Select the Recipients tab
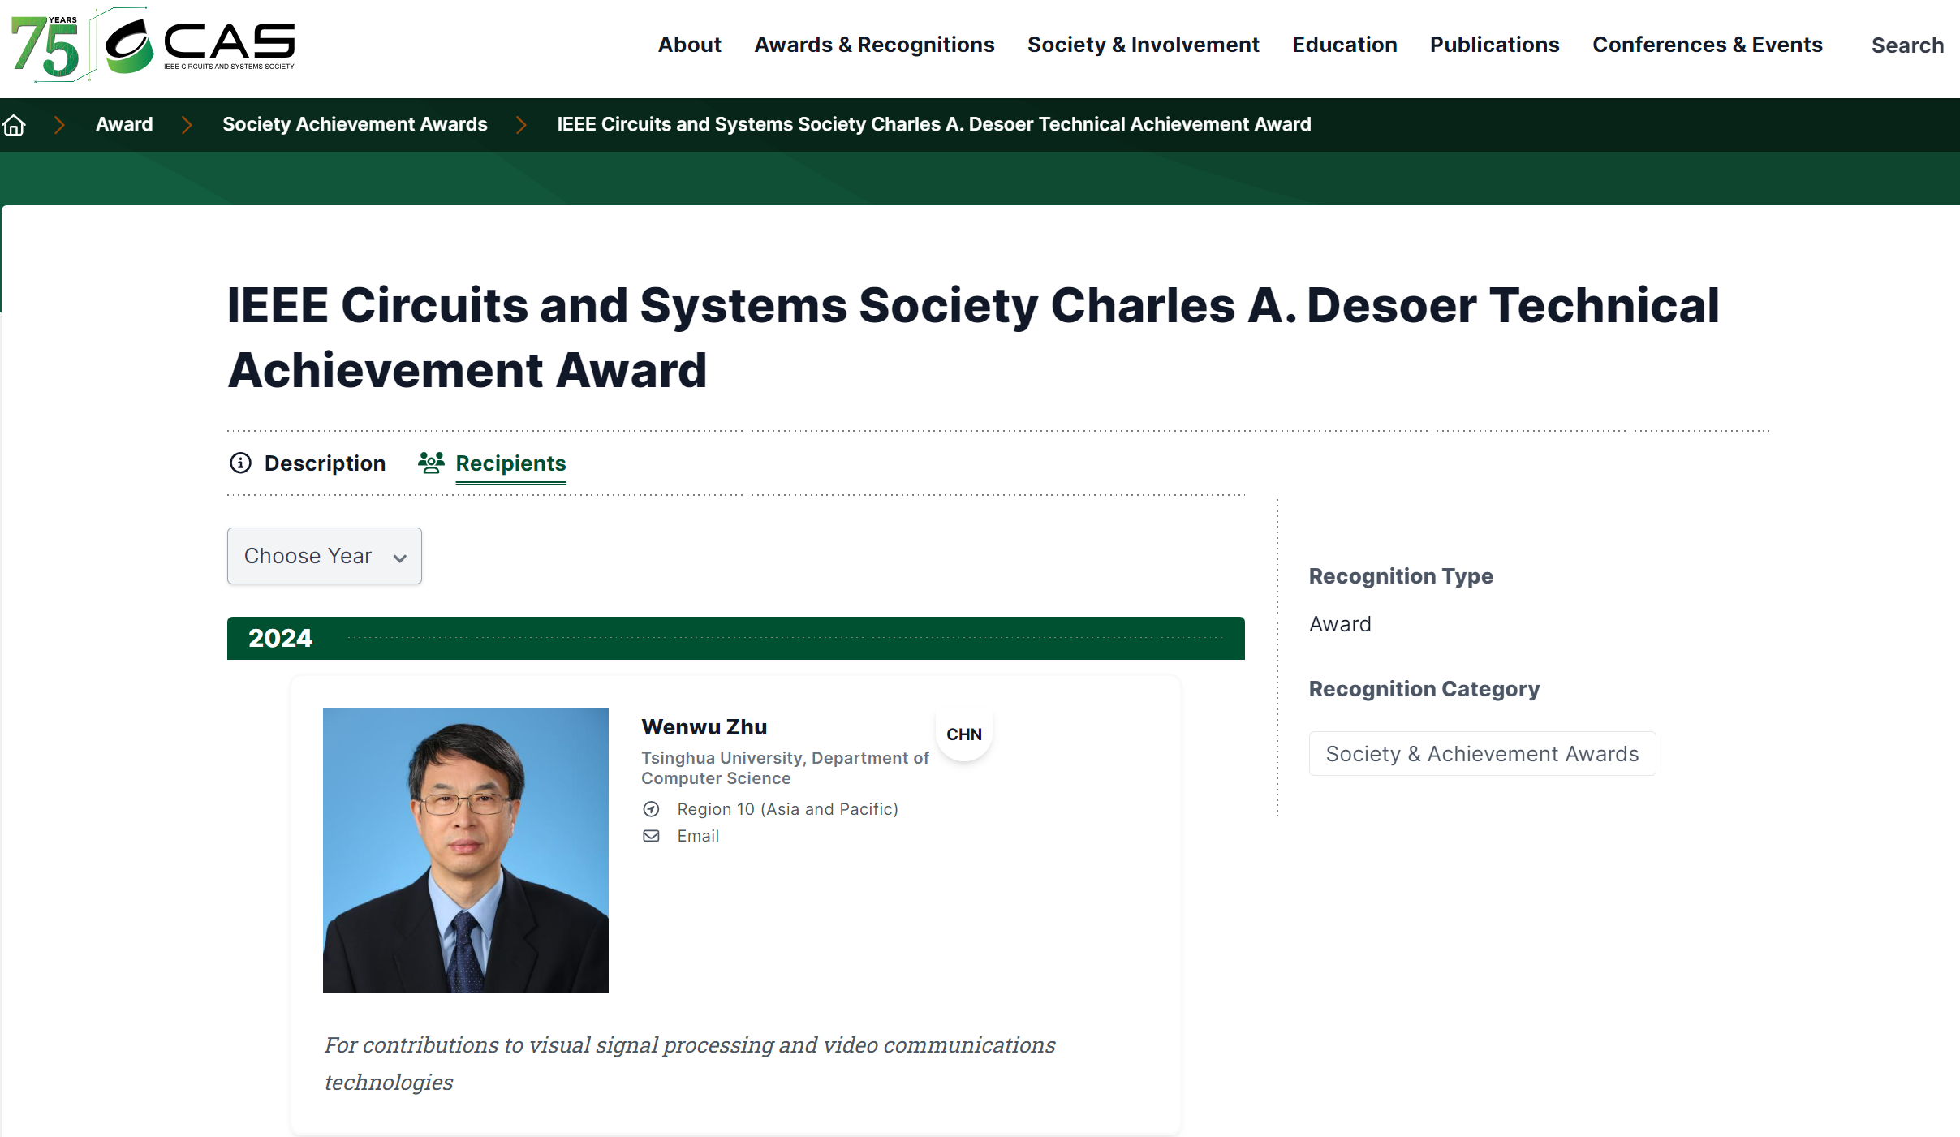This screenshot has width=1960, height=1137. point(510,463)
